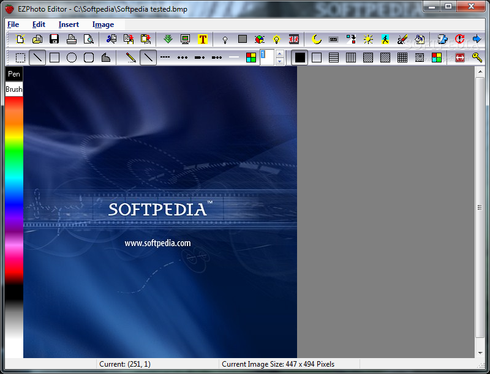Choose the dotted line style
Screen dimensions: 490x374
(182, 58)
